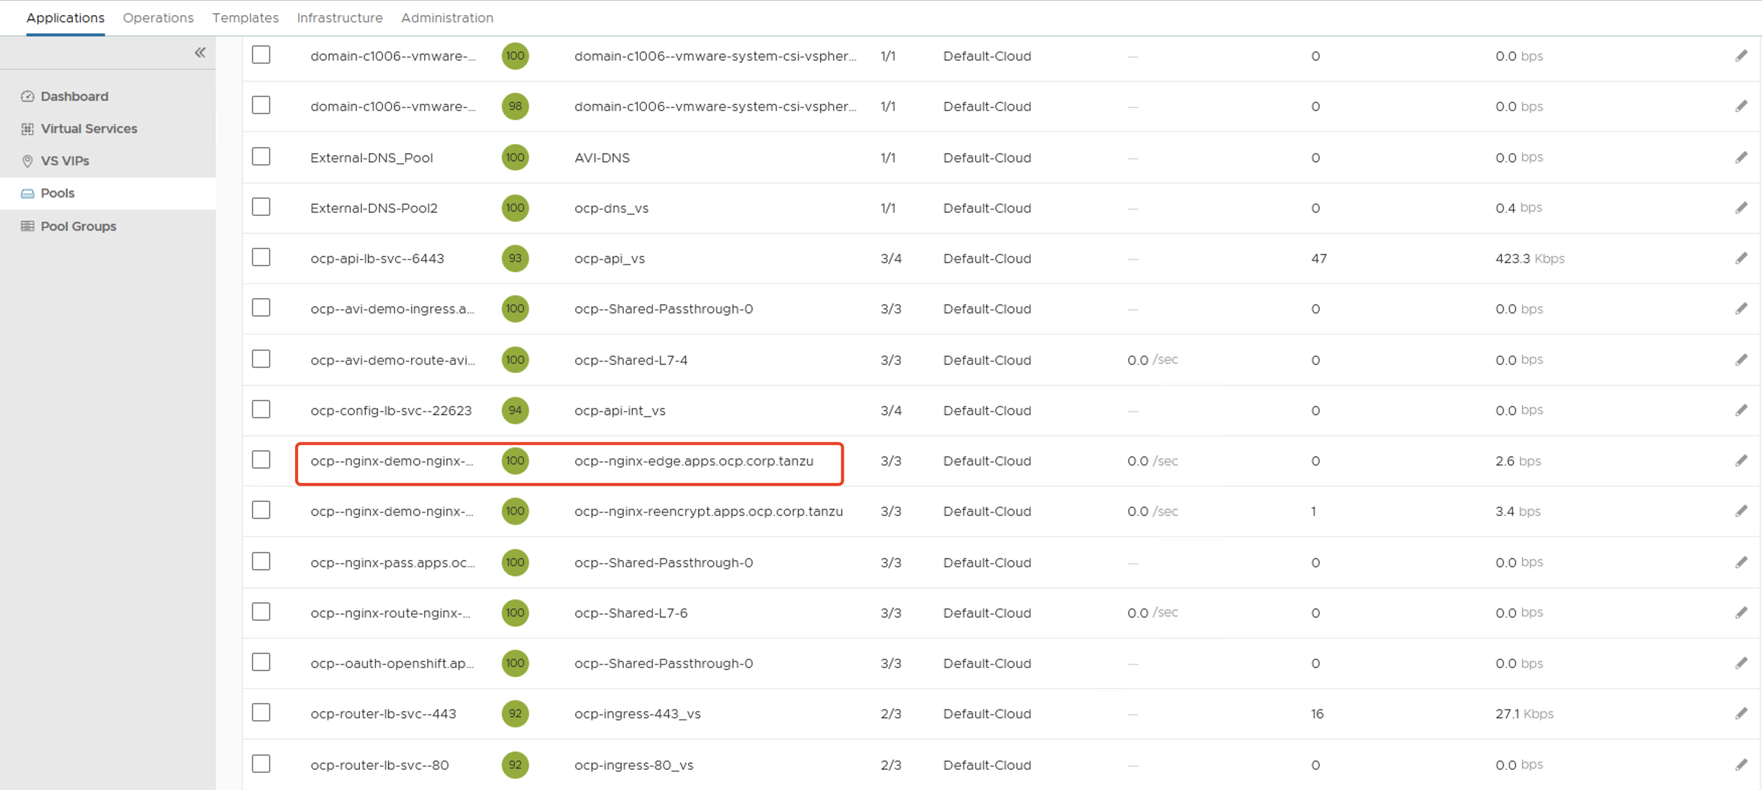Image resolution: width=1762 pixels, height=790 pixels.
Task: Edit External-DNS_Pool using pencil icon
Action: [x=1741, y=157]
